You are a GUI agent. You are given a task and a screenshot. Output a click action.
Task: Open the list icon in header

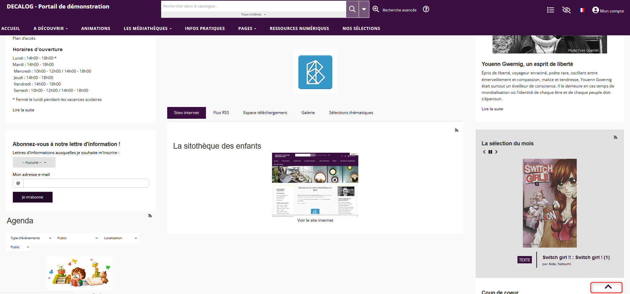click(550, 10)
